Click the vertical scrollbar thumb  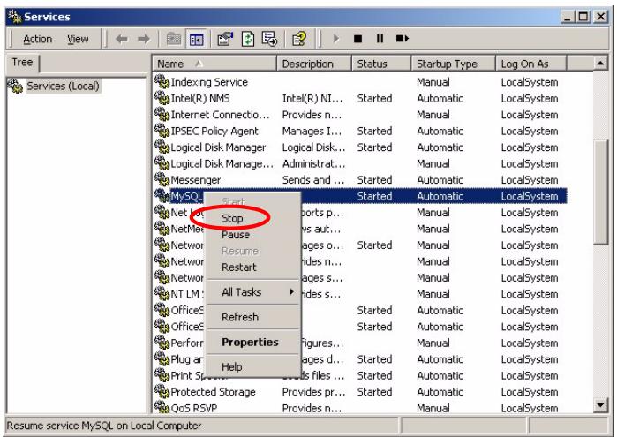click(x=600, y=192)
